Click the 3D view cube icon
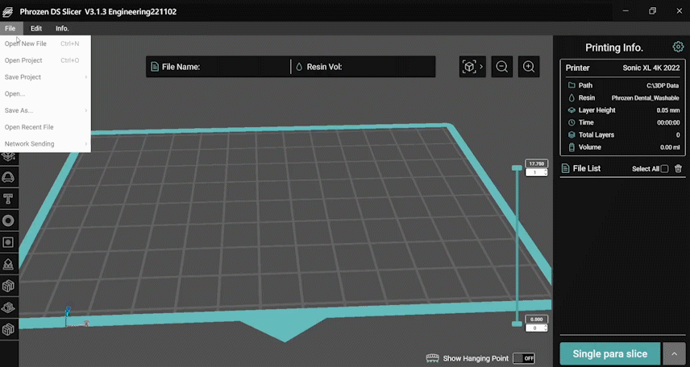Screen dimensions: 690x367 [469, 67]
